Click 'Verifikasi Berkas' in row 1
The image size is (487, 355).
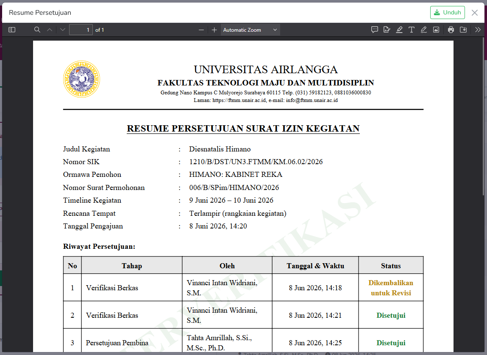(112, 288)
